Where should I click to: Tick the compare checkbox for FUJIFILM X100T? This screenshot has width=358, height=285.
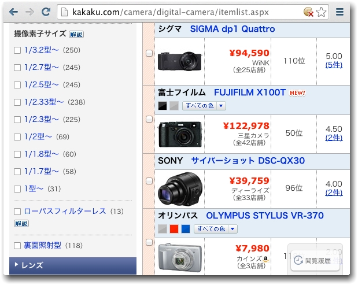[x=149, y=119]
